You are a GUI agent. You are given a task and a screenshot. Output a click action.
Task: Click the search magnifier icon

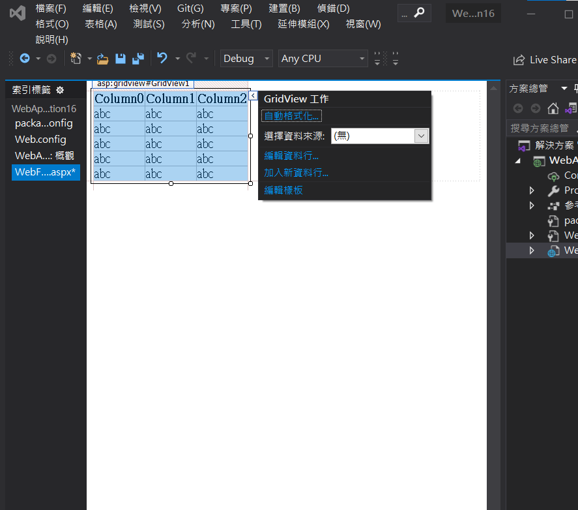coord(419,13)
